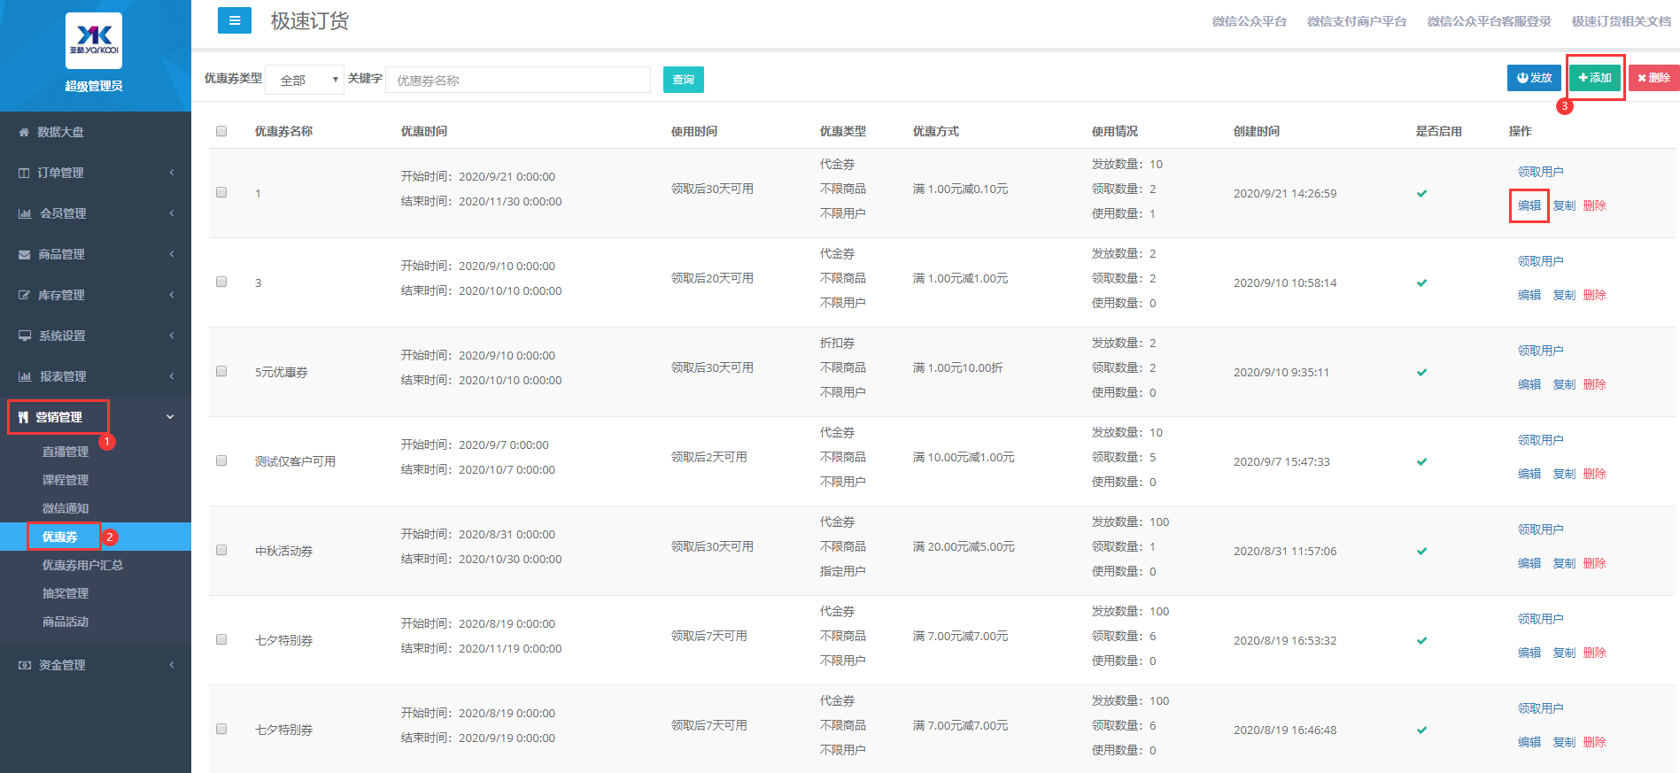Open 微信通知 submenu item

[x=66, y=508]
